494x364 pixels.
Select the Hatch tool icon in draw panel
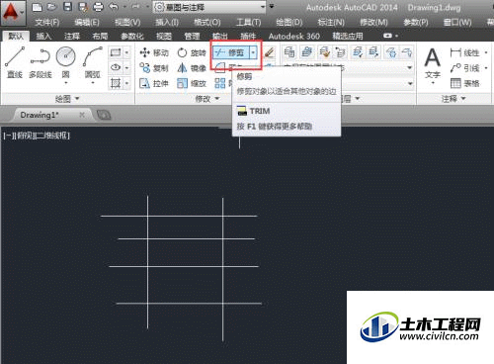(x=116, y=82)
